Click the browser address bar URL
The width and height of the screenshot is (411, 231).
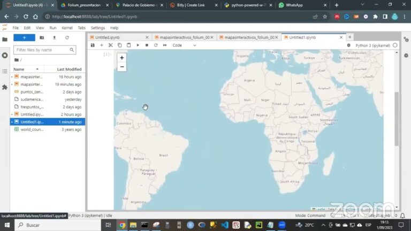95,17
